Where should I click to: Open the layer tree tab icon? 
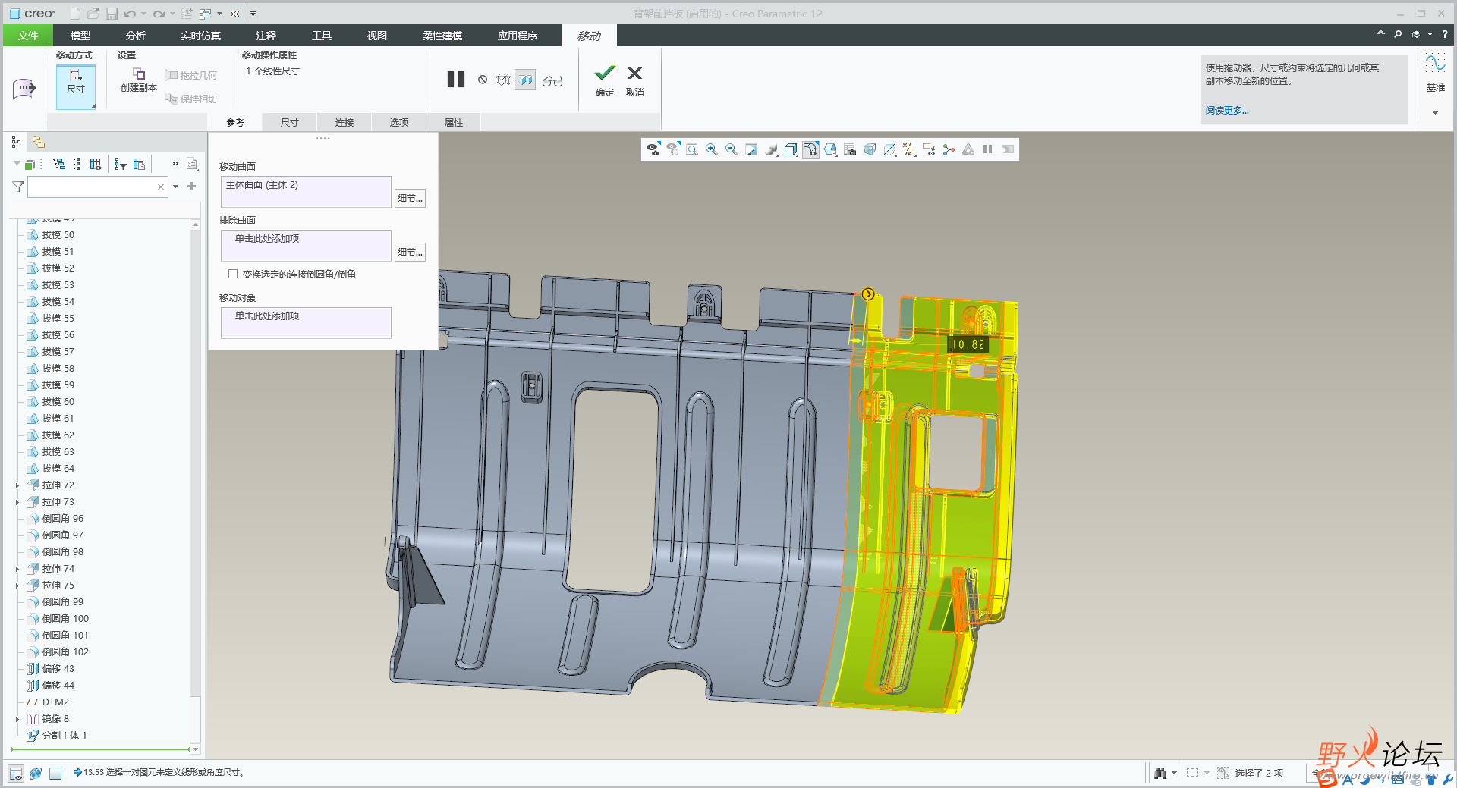38,142
